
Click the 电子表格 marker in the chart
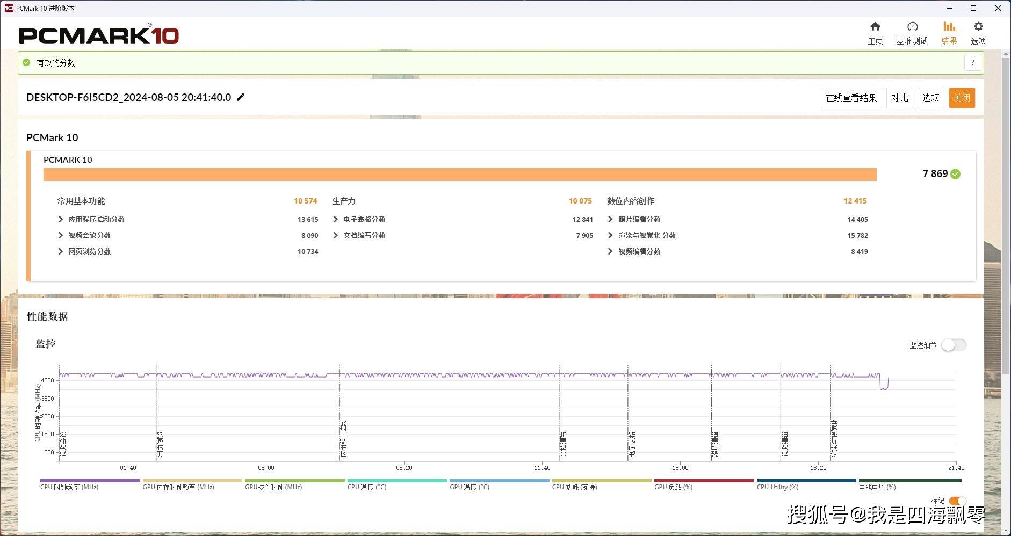[632, 444]
